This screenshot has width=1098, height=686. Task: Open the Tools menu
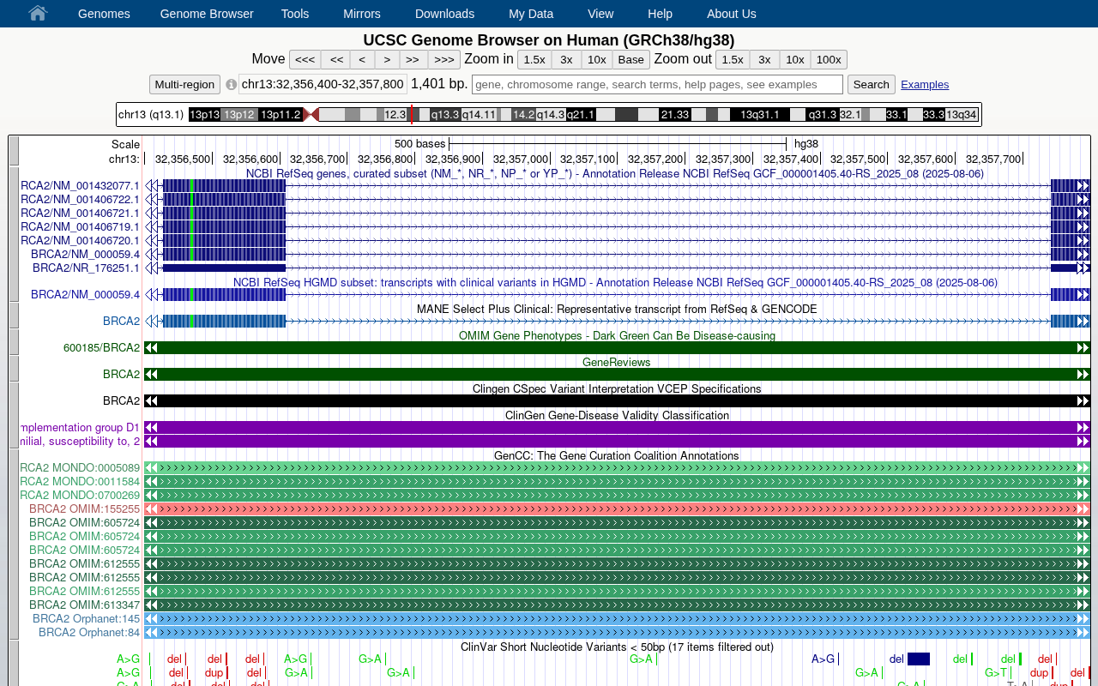[295, 14]
